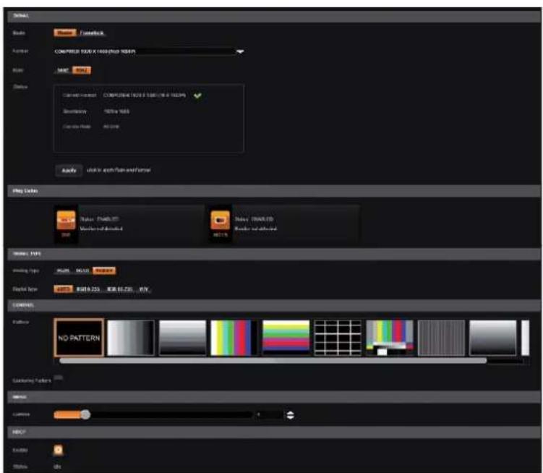Select the NO PATTERN thumbnail
Viewport: 543px width, 473px height.
79,338
